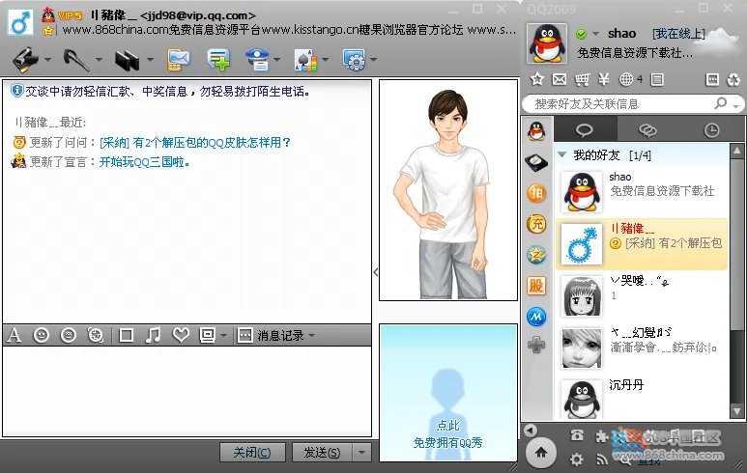
Task: Open the QQ main menu house button
Action: (x=541, y=453)
